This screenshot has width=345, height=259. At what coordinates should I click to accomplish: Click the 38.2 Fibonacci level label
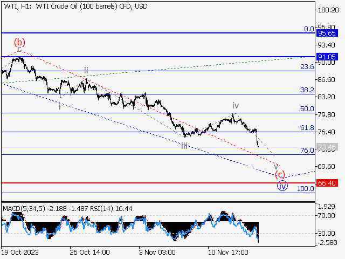307,90
